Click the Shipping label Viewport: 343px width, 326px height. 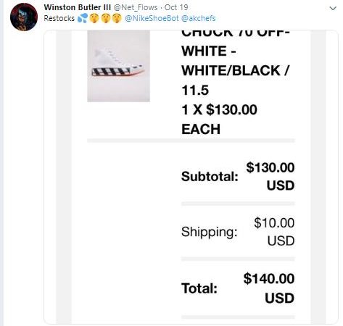click(x=210, y=232)
